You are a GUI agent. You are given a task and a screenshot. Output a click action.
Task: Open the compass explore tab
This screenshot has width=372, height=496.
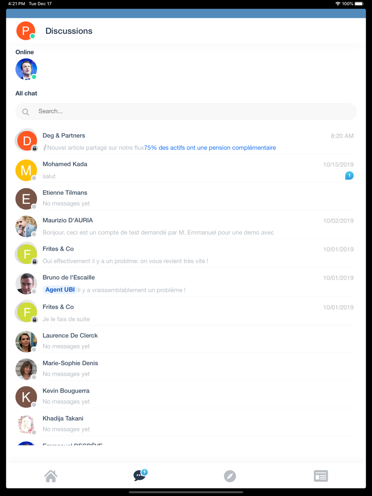pos(230,476)
